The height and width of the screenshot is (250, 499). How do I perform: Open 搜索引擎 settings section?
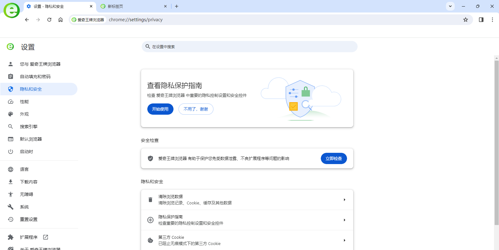click(x=29, y=127)
